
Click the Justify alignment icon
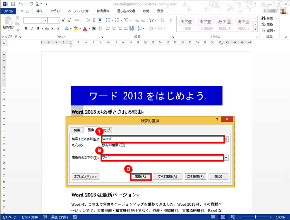coord(126,29)
